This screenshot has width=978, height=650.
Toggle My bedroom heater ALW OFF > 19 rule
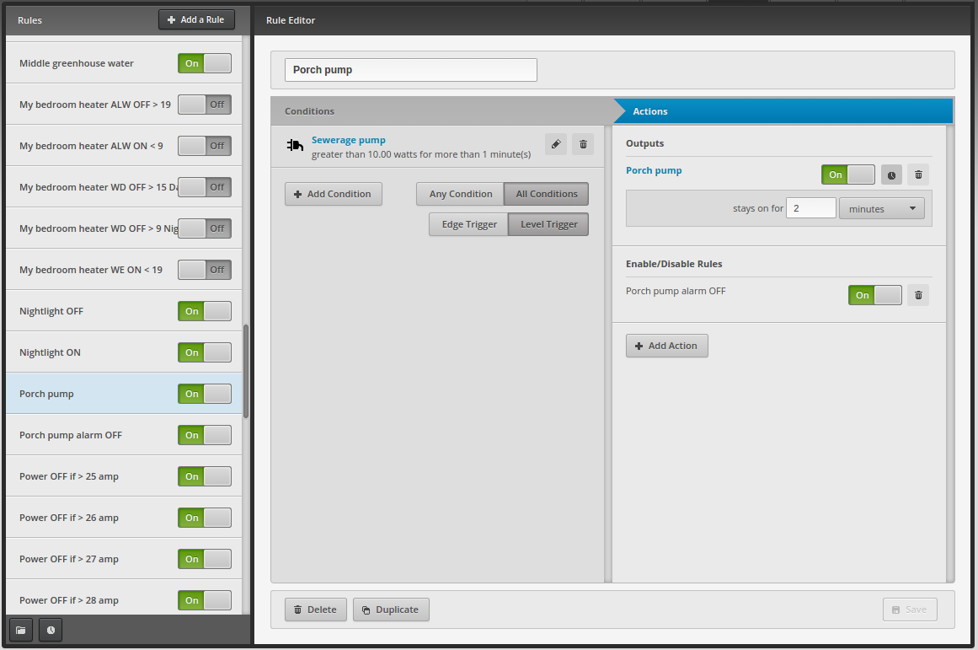[205, 105]
